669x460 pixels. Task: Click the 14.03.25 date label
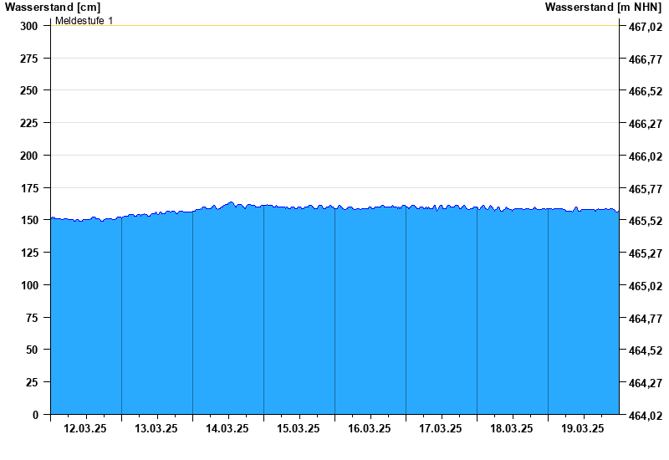(x=227, y=428)
